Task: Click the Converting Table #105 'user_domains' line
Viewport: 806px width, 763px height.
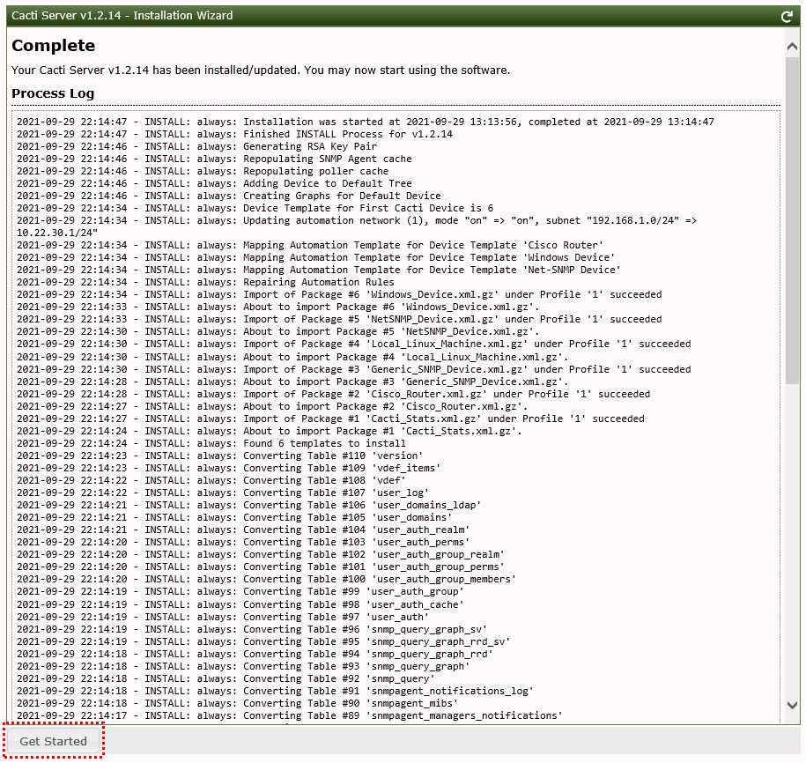Action: point(234,518)
